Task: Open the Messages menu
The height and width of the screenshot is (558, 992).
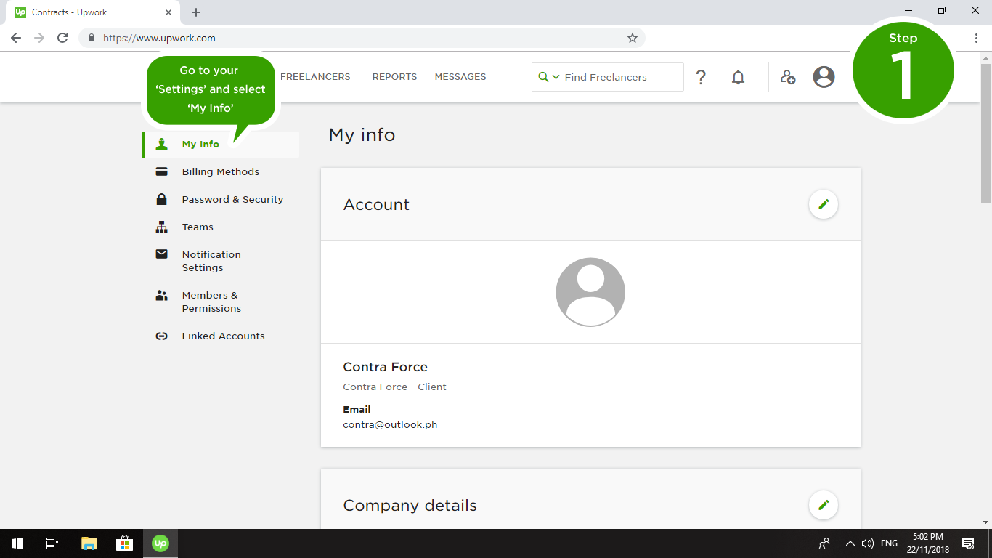Action: [x=460, y=77]
